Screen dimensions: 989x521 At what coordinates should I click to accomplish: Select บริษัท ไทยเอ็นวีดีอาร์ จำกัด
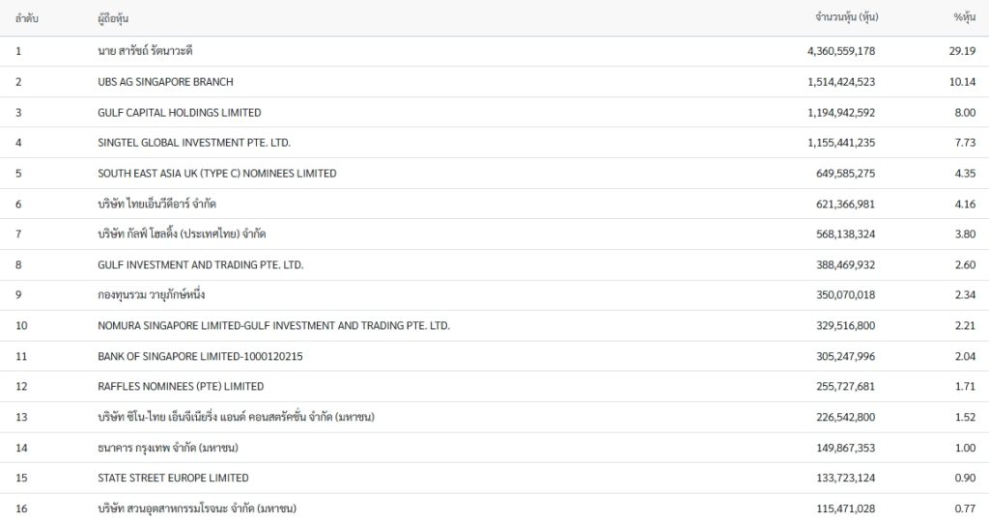(157, 204)
